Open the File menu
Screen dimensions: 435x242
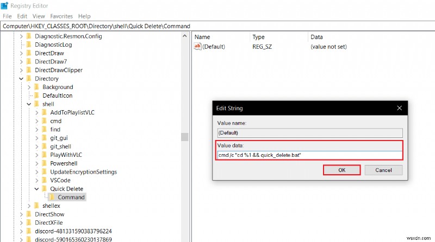coord(7,16)
